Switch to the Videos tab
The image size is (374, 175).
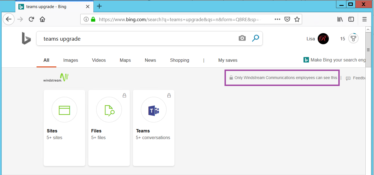coord(99,60)
